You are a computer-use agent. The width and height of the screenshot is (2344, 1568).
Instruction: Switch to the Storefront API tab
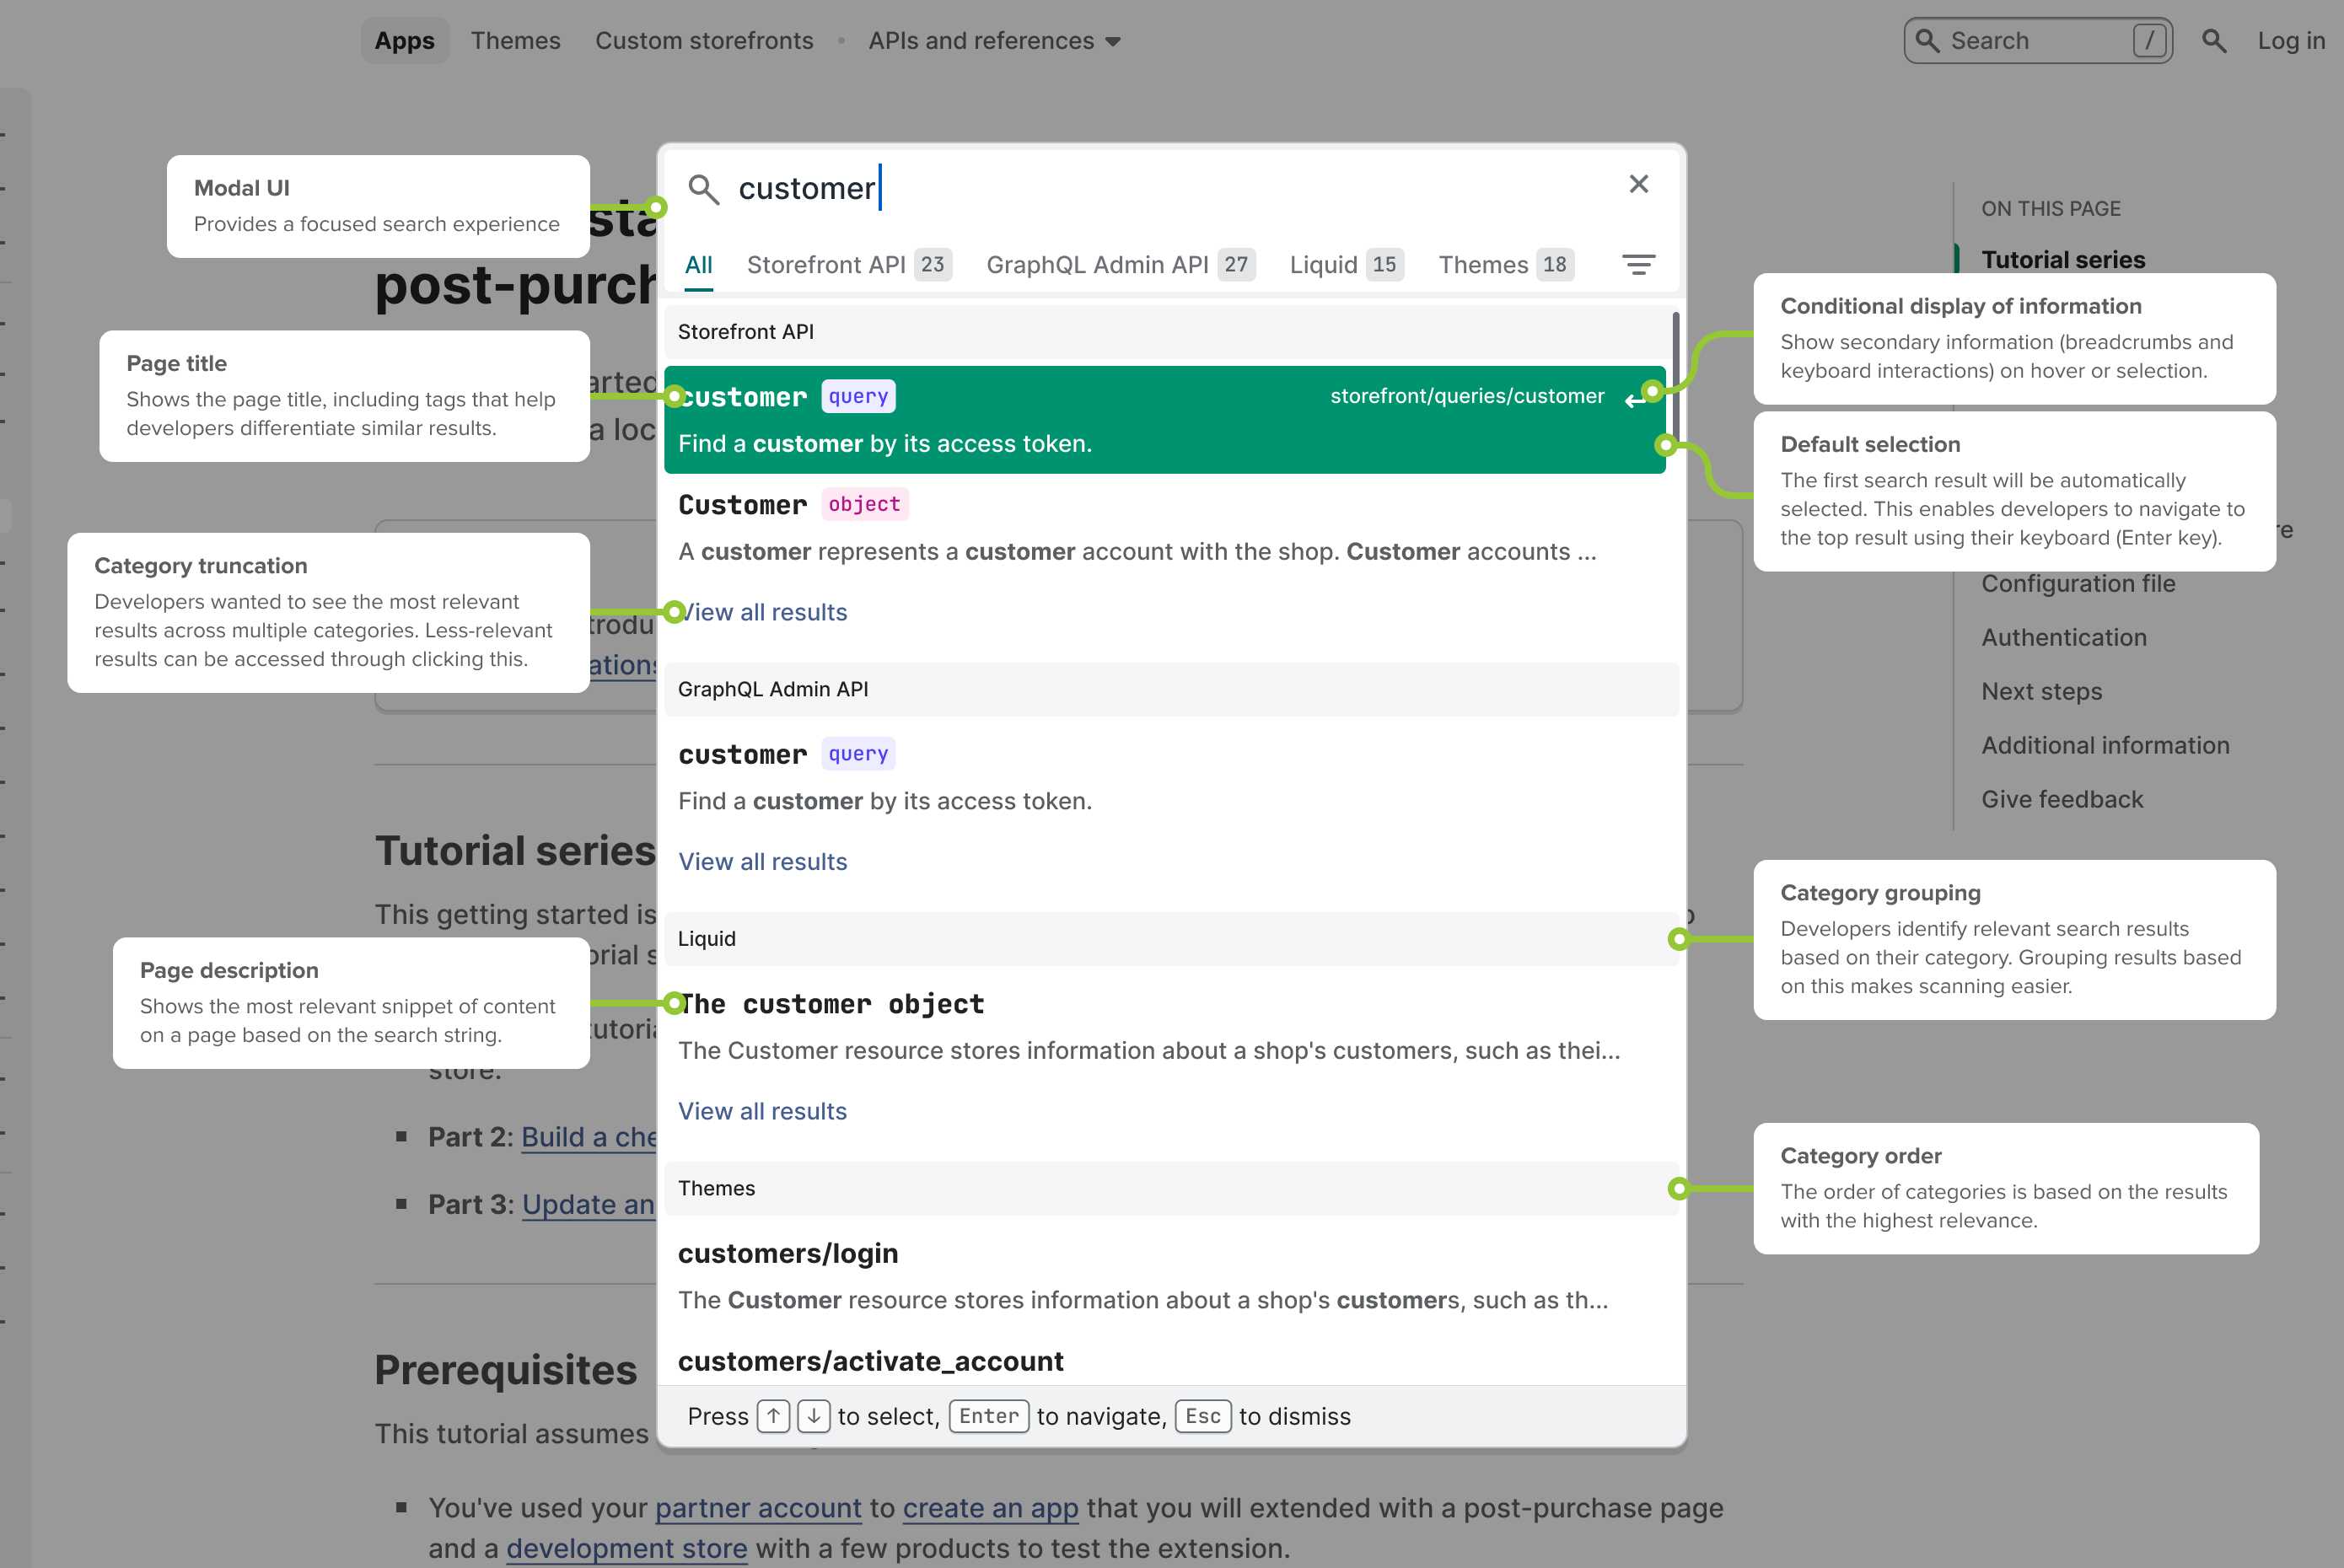849,265
